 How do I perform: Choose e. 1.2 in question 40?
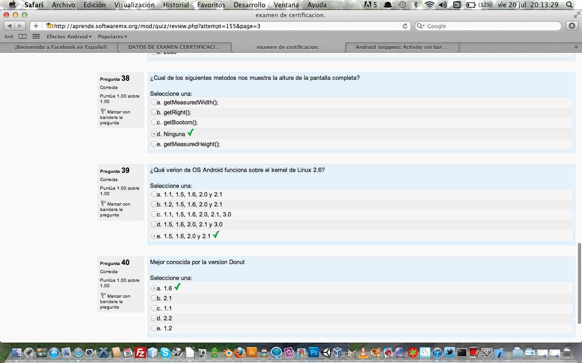point(154,329)
